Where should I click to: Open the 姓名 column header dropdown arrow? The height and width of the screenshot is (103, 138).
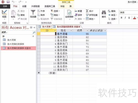pyautogui.click(x=71, y=30)
